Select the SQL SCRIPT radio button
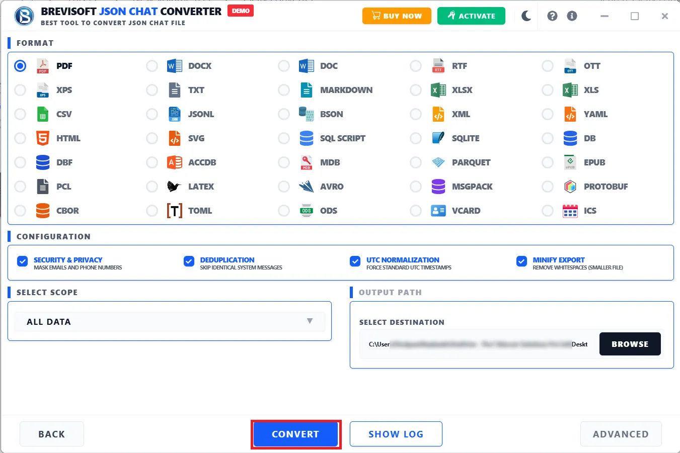The width and height of the screenshot is (680, 453). (284, 138)
